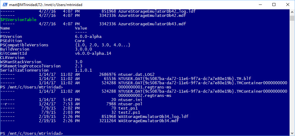Click the empty scrollbar track below the thumb

(292, 75)
